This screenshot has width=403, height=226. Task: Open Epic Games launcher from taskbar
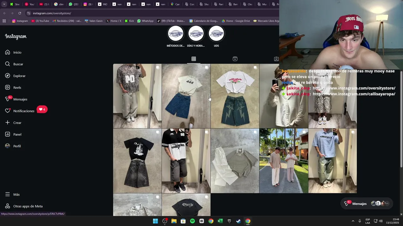click(229, 221)
